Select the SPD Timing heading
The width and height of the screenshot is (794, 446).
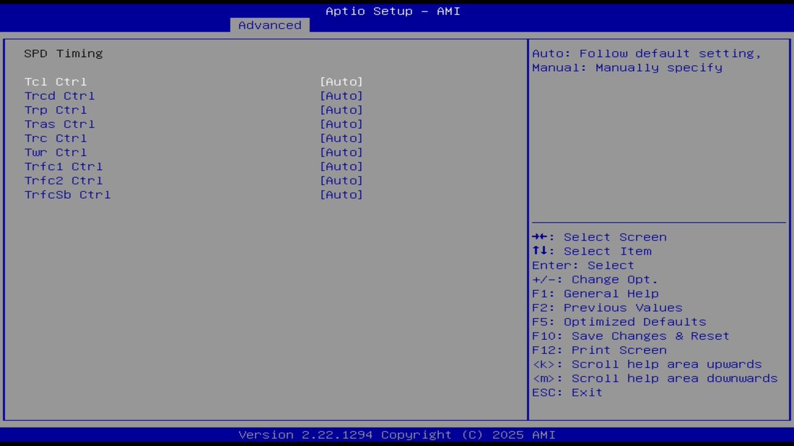pyautogui.click(x=63, y=53)
